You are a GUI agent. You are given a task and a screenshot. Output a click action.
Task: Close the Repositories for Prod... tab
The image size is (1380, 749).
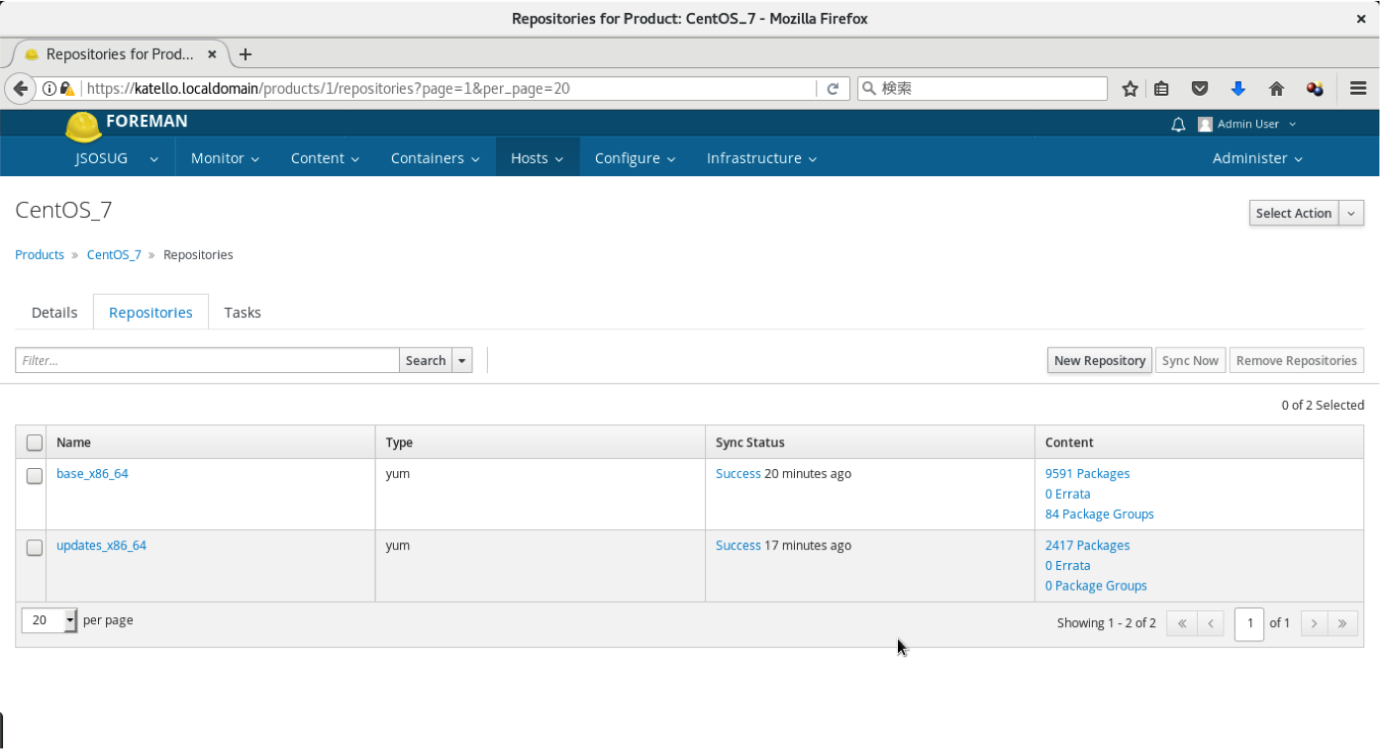click(212, 54)
